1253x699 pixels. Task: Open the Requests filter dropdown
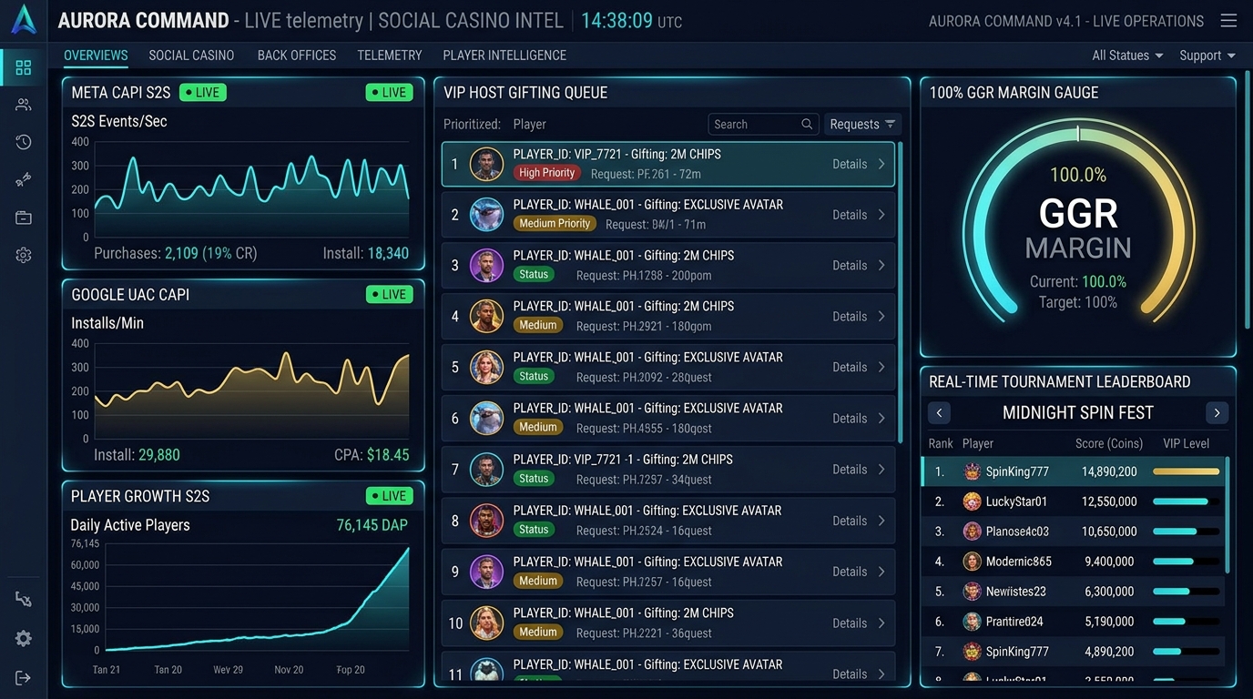(x=862, y=124)
